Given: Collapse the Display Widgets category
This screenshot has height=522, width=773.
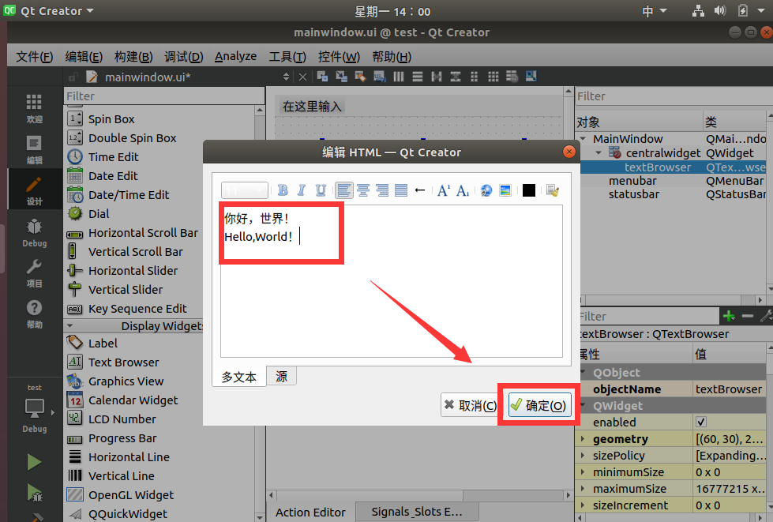Looking at the screenshot, I should [x=70, y=326].
